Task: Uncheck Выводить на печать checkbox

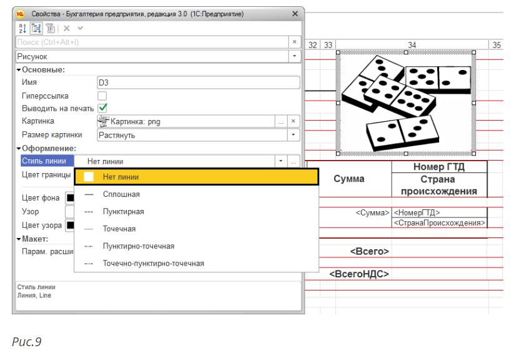Action: tap(102, 108)
